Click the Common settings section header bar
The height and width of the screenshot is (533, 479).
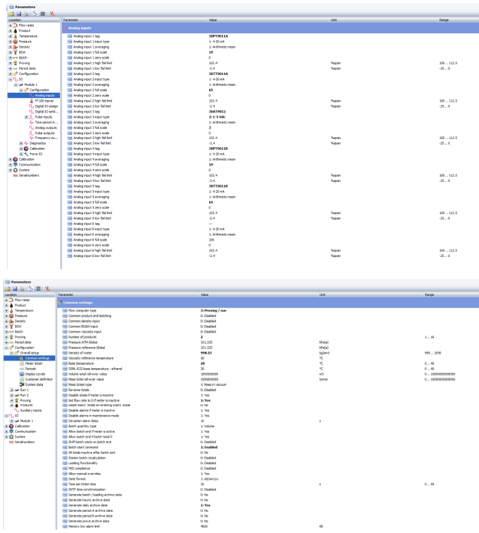(x=268, y=303)
